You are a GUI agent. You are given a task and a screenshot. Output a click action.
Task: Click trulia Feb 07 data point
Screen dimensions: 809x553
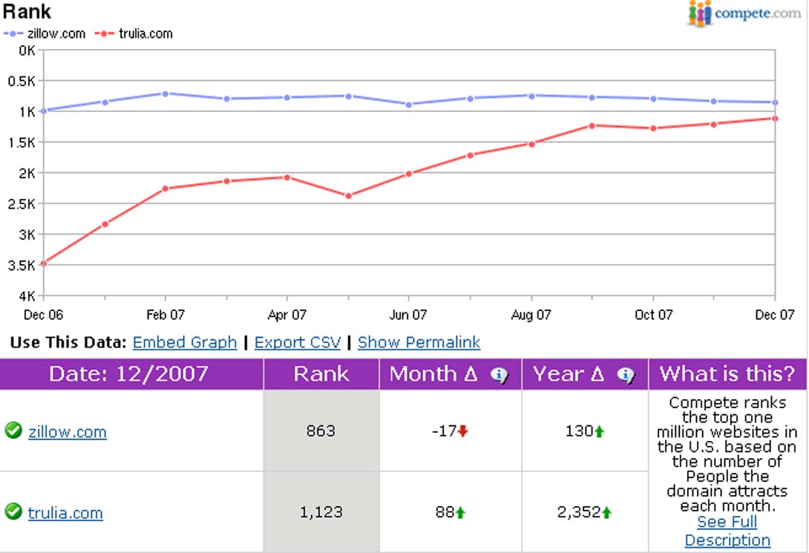click(165, 189)
